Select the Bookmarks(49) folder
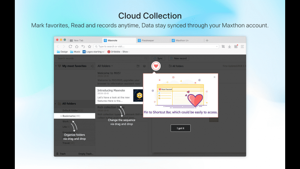 (x=74, y=116)
